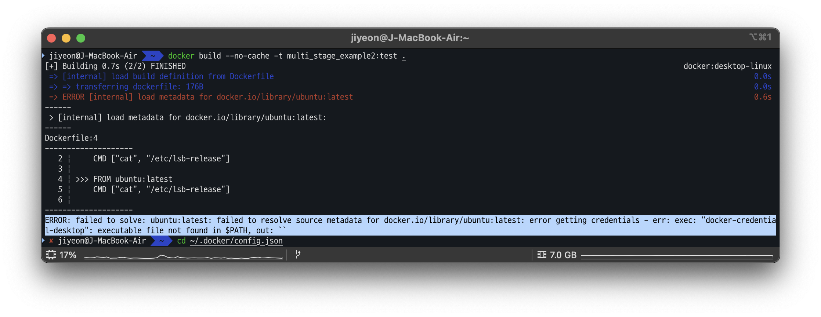Click the Building 0.7s (2/2) FINISHED line
This screenshot has width=821, height=317.
tap(115, 66)
